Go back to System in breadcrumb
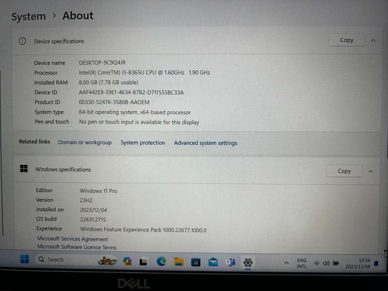The image size is (388, 291). click(29, 16)
